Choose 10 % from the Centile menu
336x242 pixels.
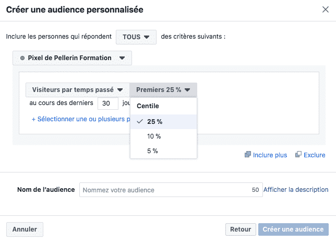point(154,136)
